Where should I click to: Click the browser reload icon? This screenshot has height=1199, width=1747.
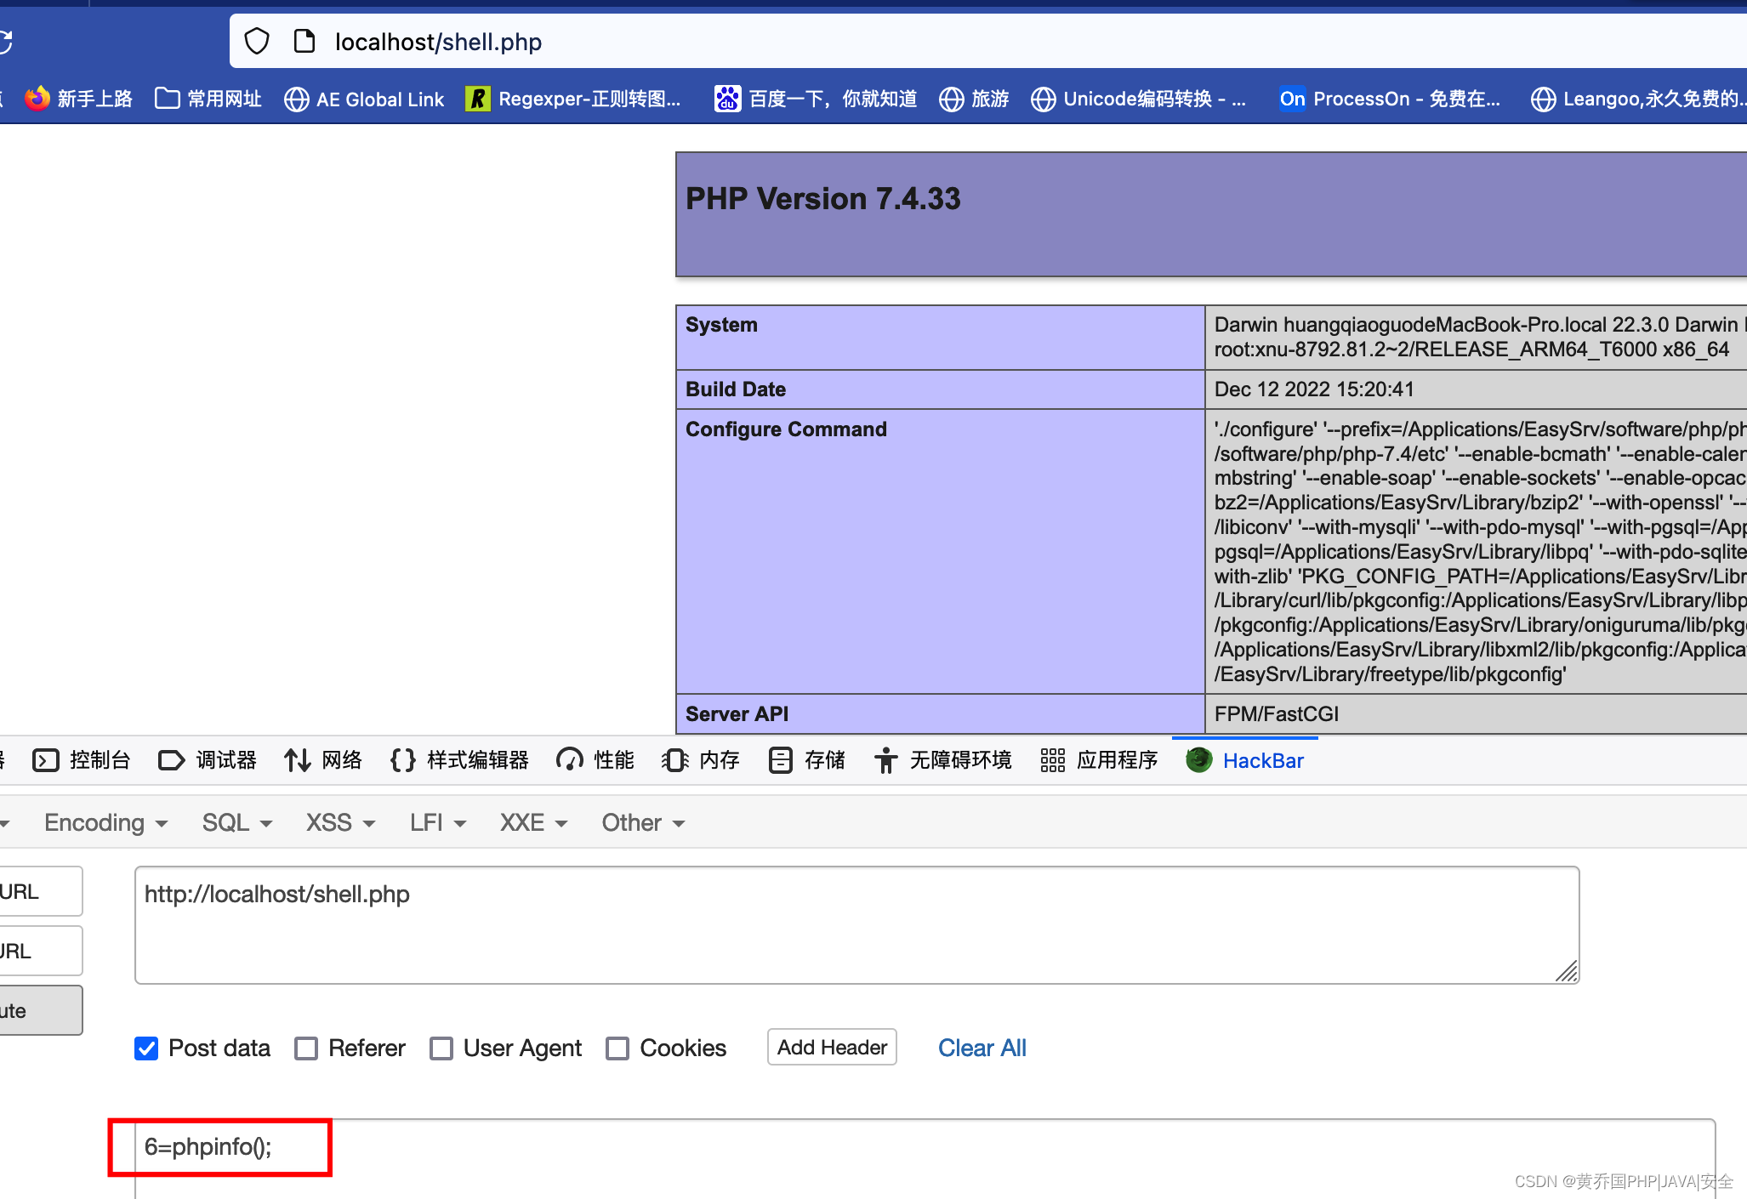tap(5, 41)
